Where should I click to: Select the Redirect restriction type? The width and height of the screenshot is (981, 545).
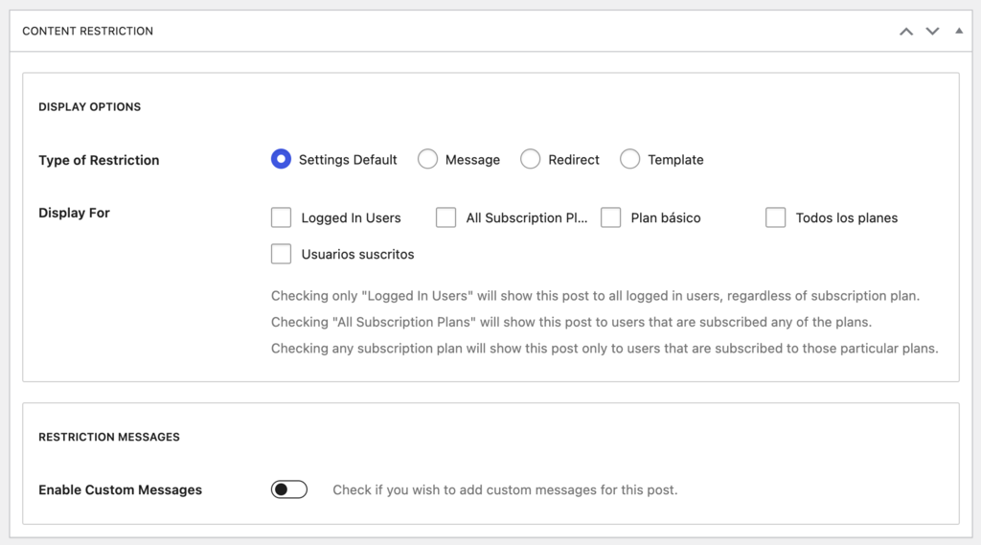click(x=531, y=160)
